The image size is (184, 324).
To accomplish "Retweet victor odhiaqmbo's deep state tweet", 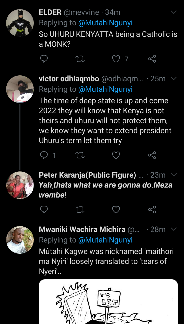I will [x=80, y=155].
